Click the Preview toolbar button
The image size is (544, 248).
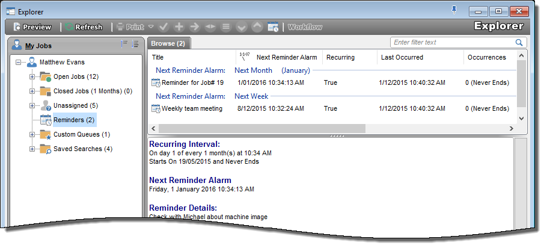coord(32,27)
